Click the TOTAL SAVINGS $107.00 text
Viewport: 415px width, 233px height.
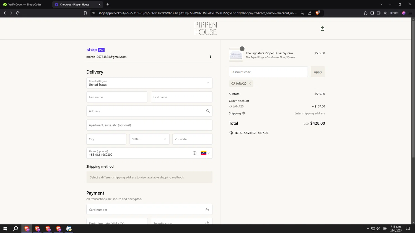point(251,133)
